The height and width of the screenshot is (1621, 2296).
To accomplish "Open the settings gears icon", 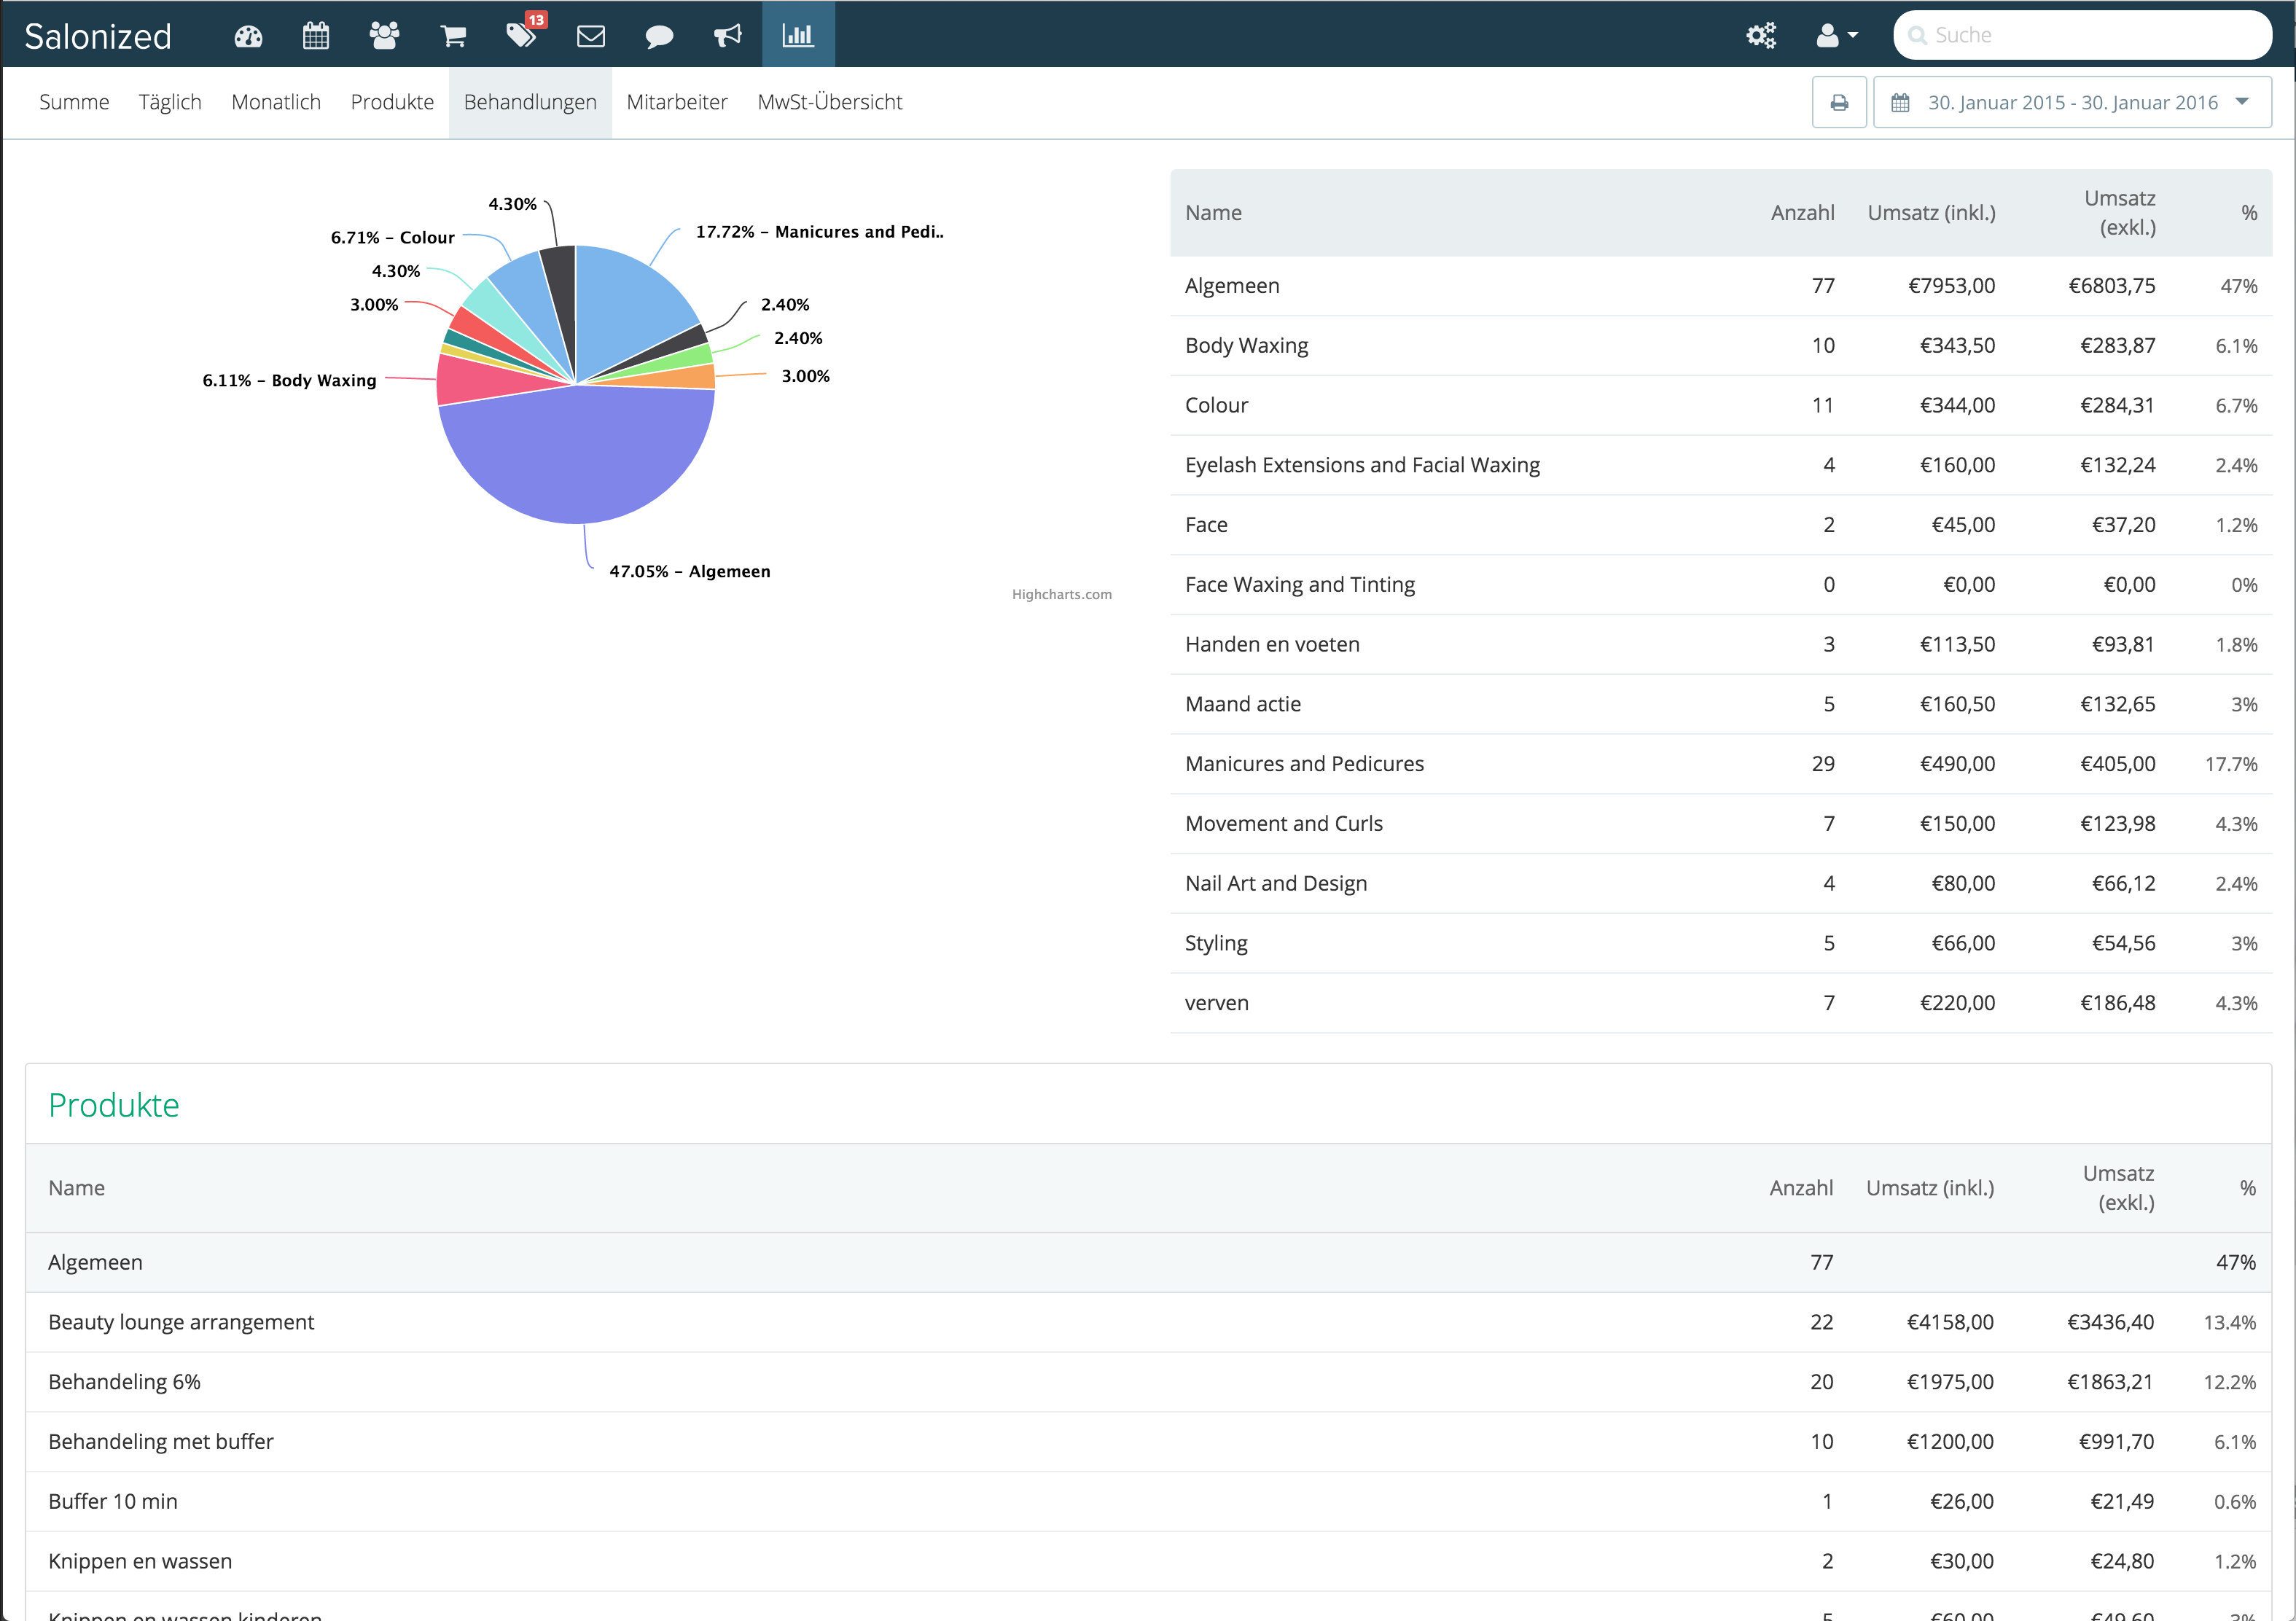I will click(x=1761, y=35).
